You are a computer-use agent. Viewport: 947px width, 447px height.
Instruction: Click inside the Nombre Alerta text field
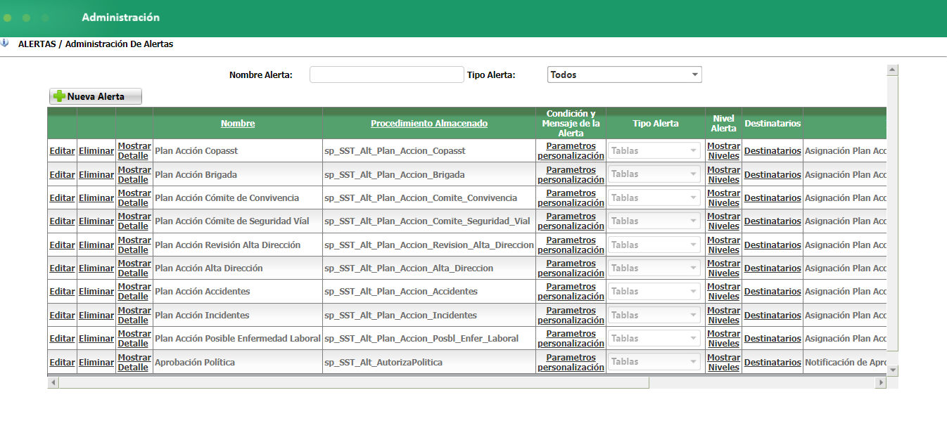tap(387, 74)
